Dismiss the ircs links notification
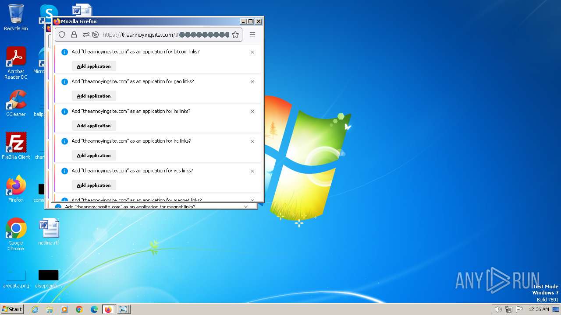 click(x=252, y=171)
